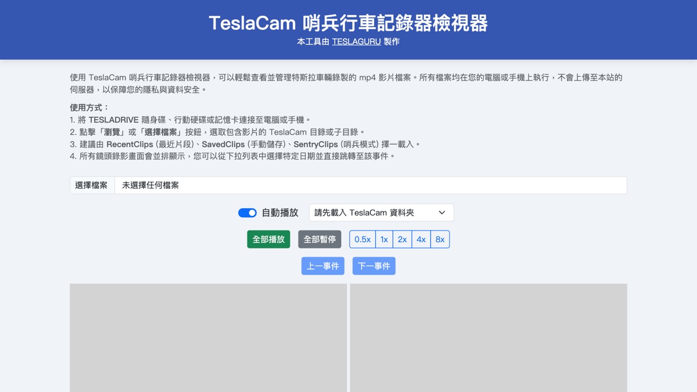697x392 pixels.
Task: Click the left gray video panel
Action: coord(209,337)
